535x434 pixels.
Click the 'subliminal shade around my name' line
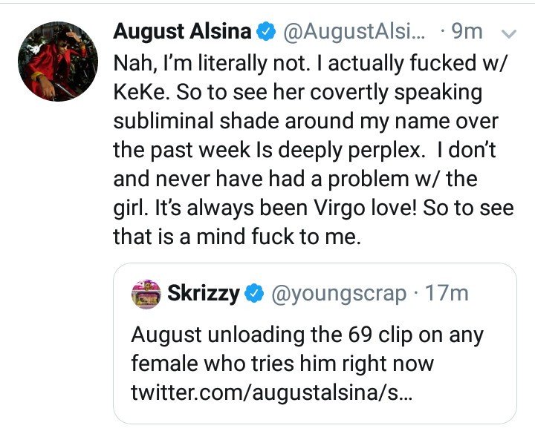pyautogui.click(x=305, y=121)
